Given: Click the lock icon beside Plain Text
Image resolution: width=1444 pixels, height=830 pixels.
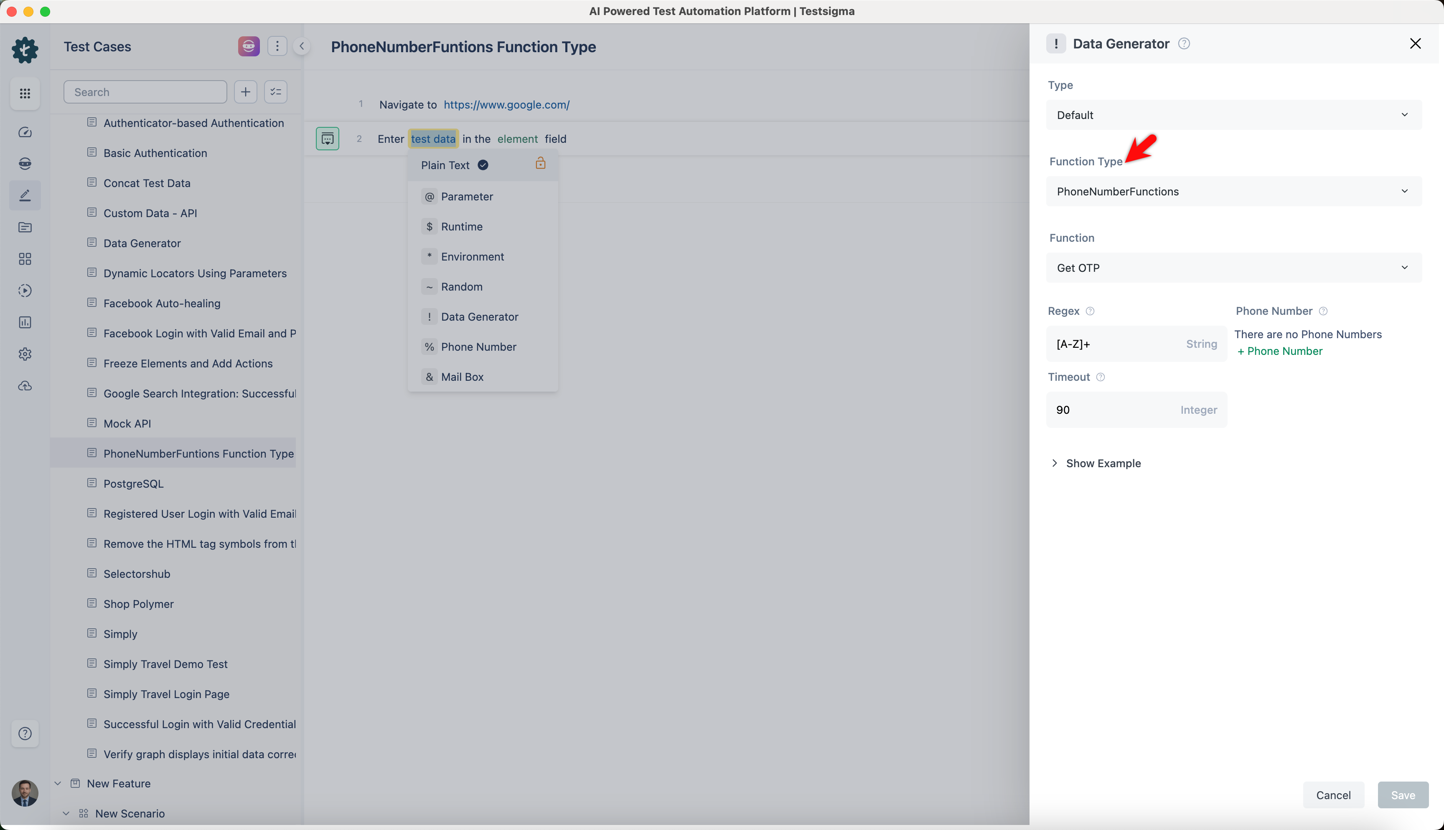Looking at the screenshot, I should (540, 164).
